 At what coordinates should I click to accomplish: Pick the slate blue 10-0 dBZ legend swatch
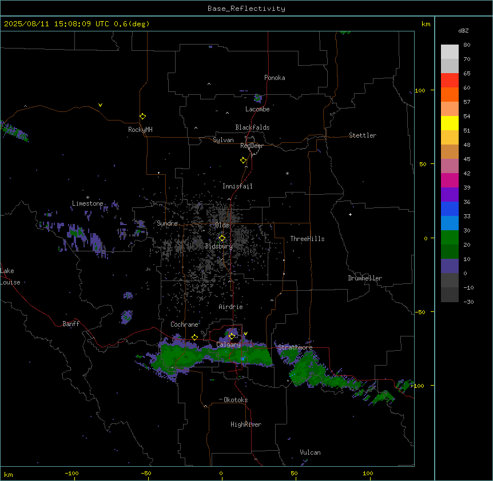(450, 266)
